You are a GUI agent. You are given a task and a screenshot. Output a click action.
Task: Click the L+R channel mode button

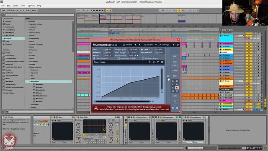click(x=175, y=56)
